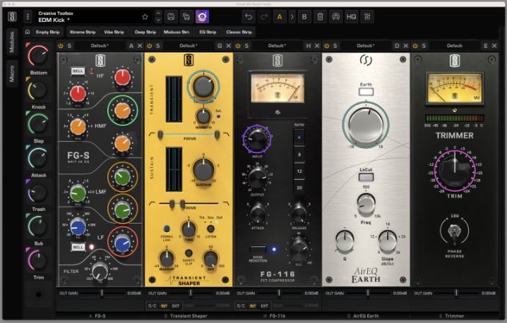
Task: Open the FG-S module Default preset dropdown
Action: pos(100,46)
